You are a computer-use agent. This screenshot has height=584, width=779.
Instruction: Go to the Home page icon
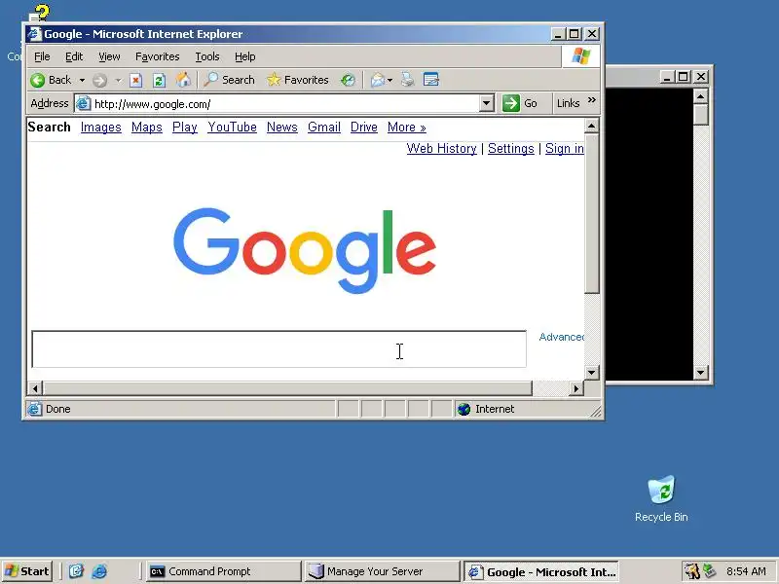183,80
